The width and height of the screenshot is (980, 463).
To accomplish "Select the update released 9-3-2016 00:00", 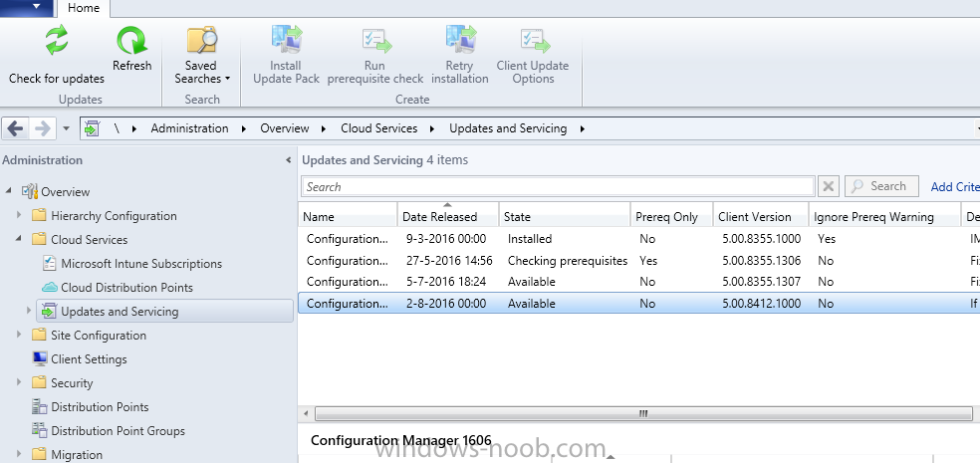I will pos(638,239).
